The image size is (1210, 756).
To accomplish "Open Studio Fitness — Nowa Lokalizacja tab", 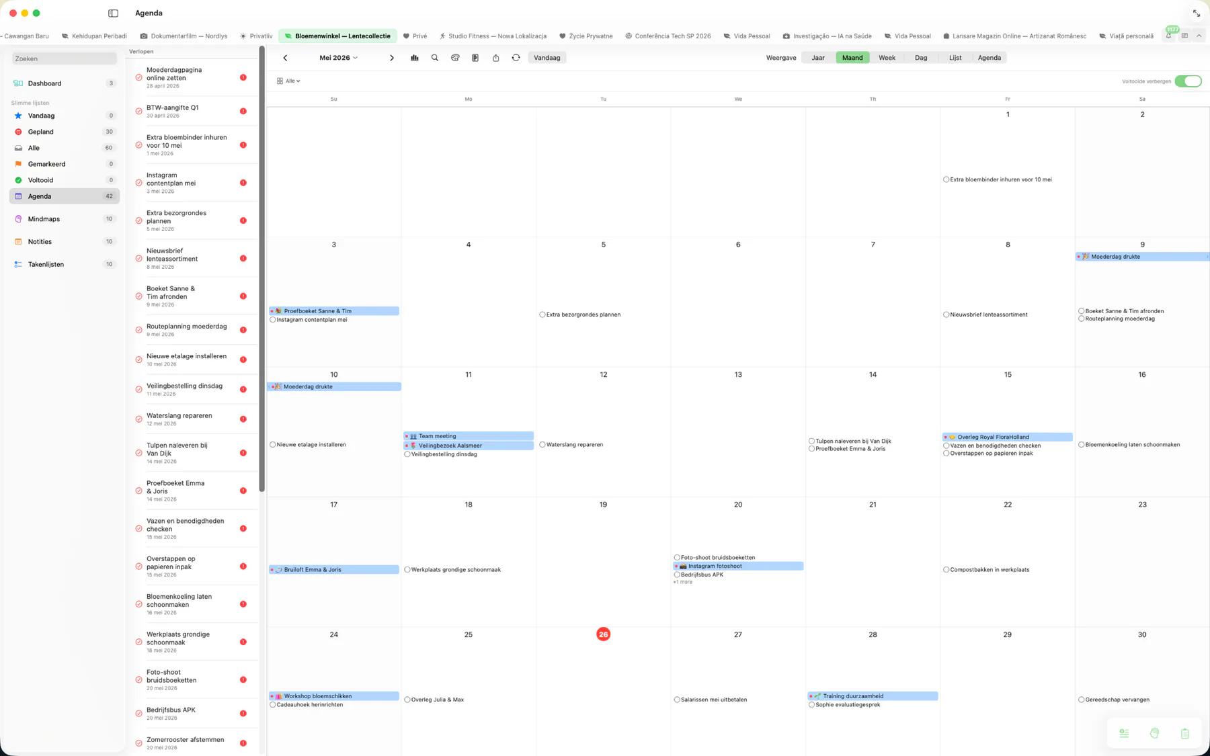I will (492, 36).
